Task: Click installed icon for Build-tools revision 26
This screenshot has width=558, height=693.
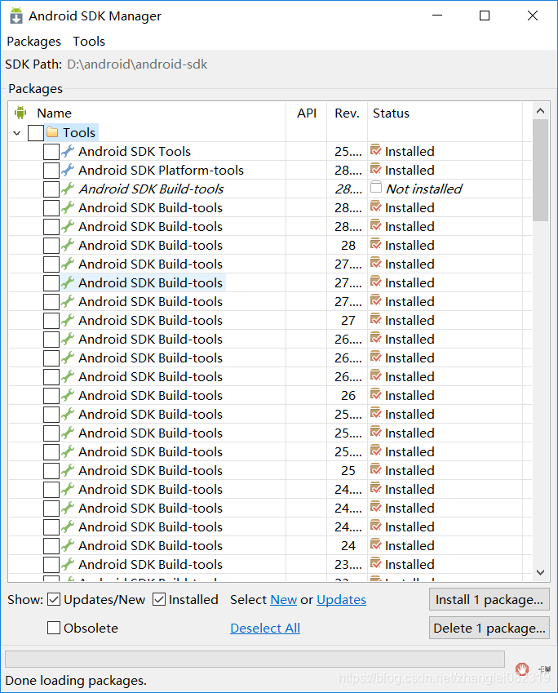Action: [x=375, y=394]
